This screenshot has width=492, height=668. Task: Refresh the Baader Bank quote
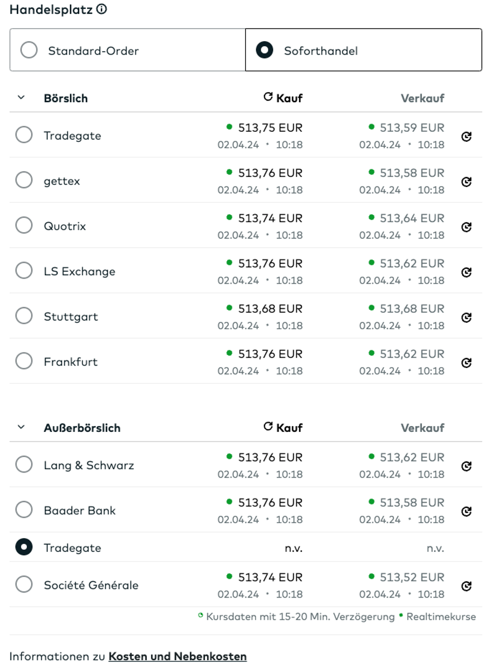(x=466, y=511)
